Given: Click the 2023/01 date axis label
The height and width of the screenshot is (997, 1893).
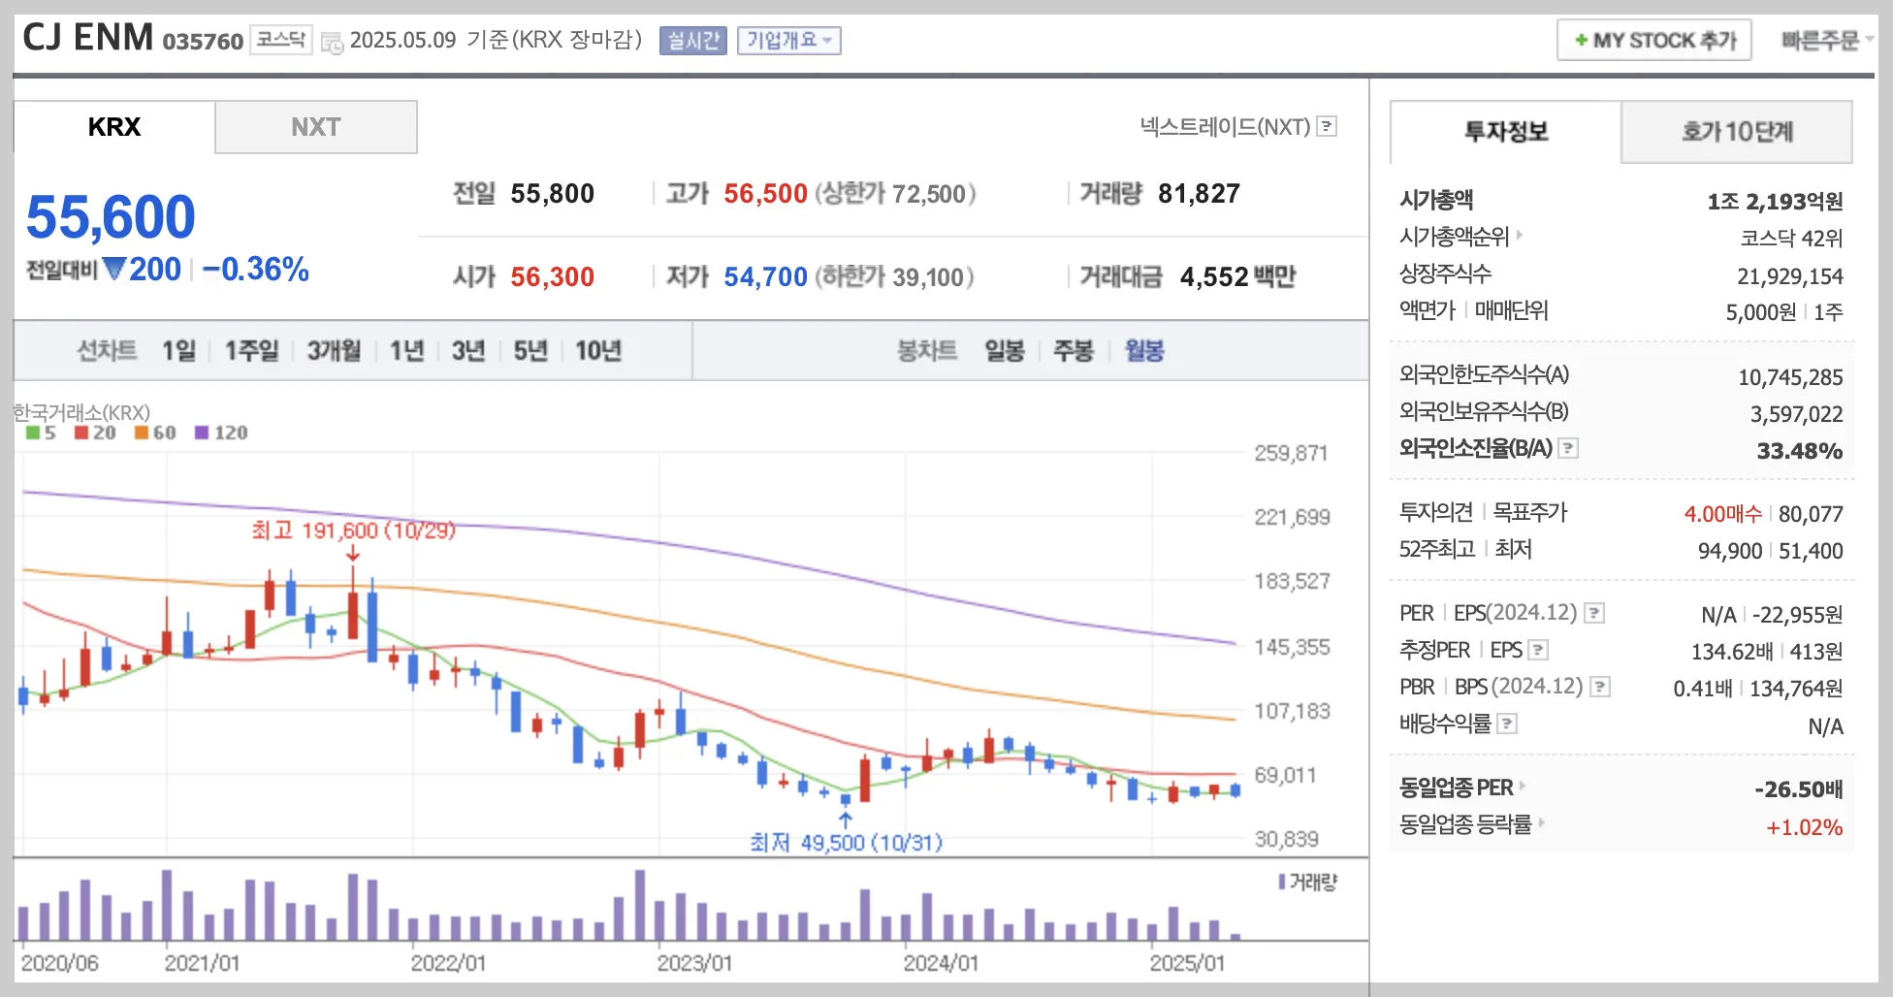Looking at the screenshot, I should click(x=694, y=963).
